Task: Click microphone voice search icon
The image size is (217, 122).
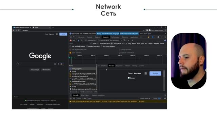Action: (58, 64)
